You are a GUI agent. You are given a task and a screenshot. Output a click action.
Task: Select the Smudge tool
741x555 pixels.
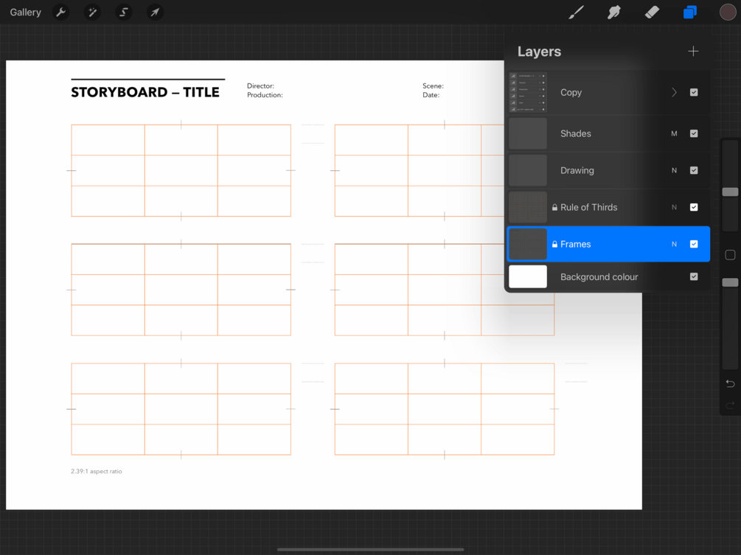614,13
